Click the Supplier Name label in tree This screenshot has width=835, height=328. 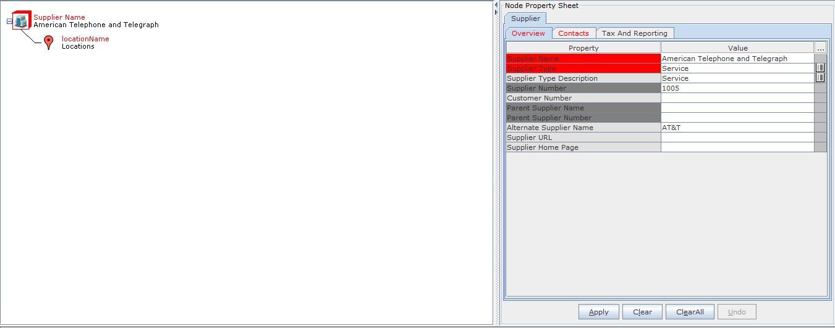pos(59,17)
